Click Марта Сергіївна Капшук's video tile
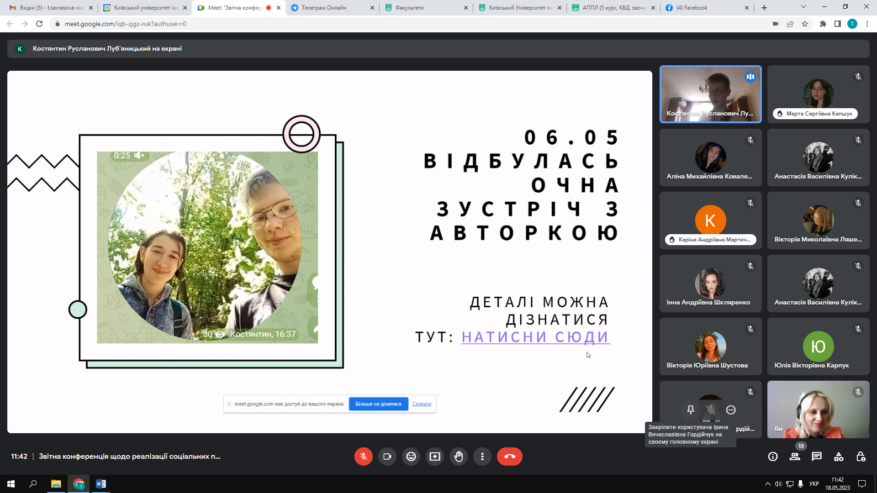The image size is (877, 493). (x=818, y=94)
